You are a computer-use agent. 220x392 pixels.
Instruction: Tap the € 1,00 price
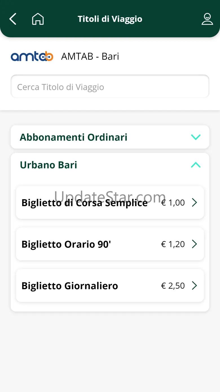coord(173,203)
